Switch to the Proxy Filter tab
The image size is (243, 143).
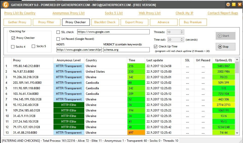[46, 22]
